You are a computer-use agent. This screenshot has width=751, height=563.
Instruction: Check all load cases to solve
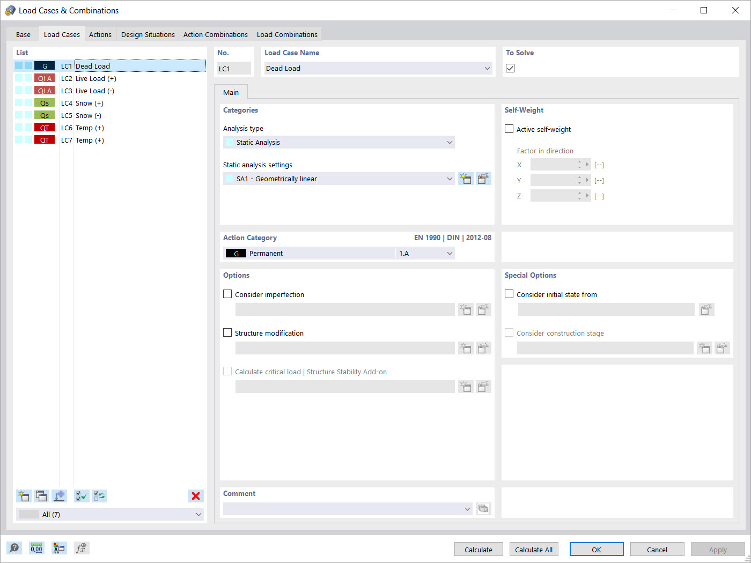coord(82,496)
